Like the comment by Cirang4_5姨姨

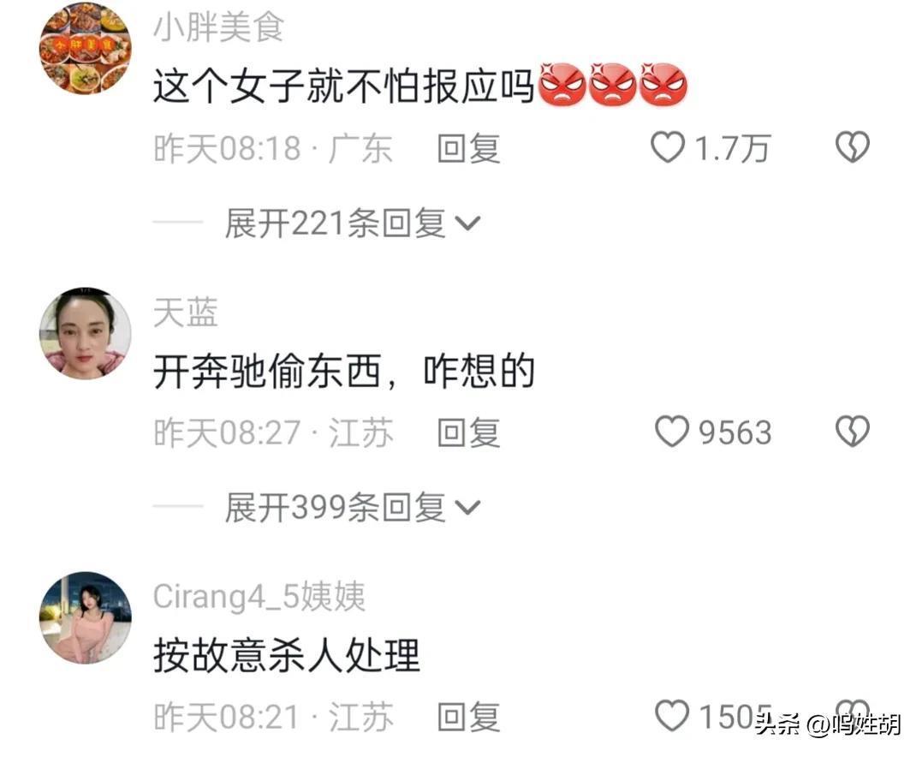coord(671,716)
